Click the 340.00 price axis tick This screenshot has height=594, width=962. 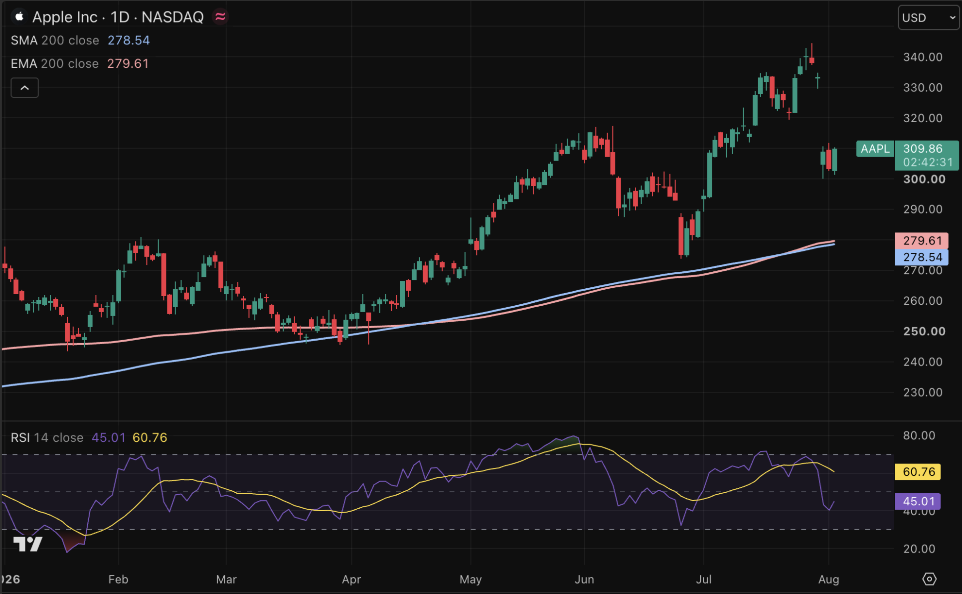click(x=923, y=57)
